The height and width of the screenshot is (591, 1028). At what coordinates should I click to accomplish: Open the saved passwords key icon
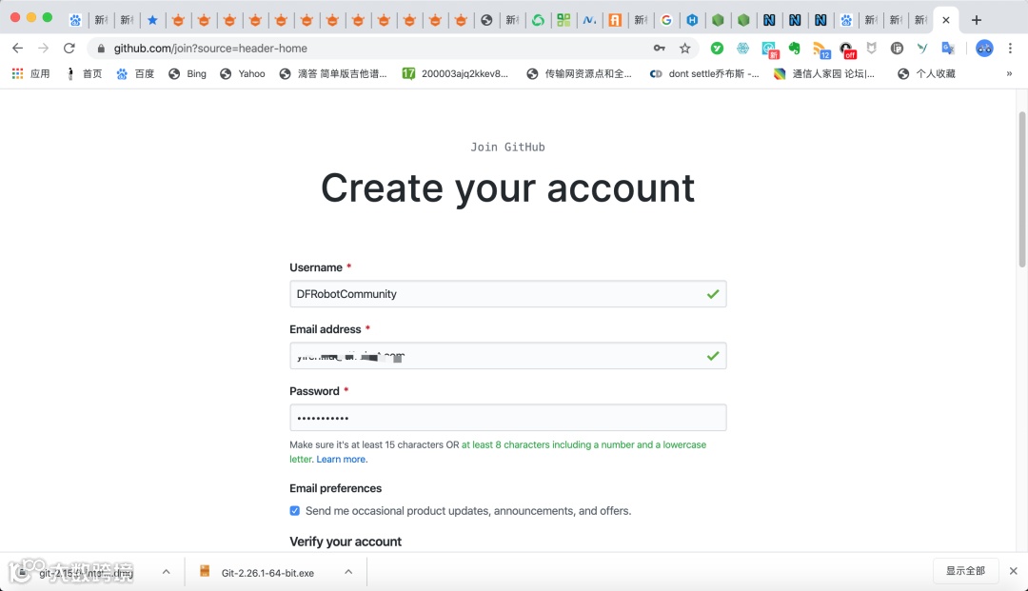(660, 48)
